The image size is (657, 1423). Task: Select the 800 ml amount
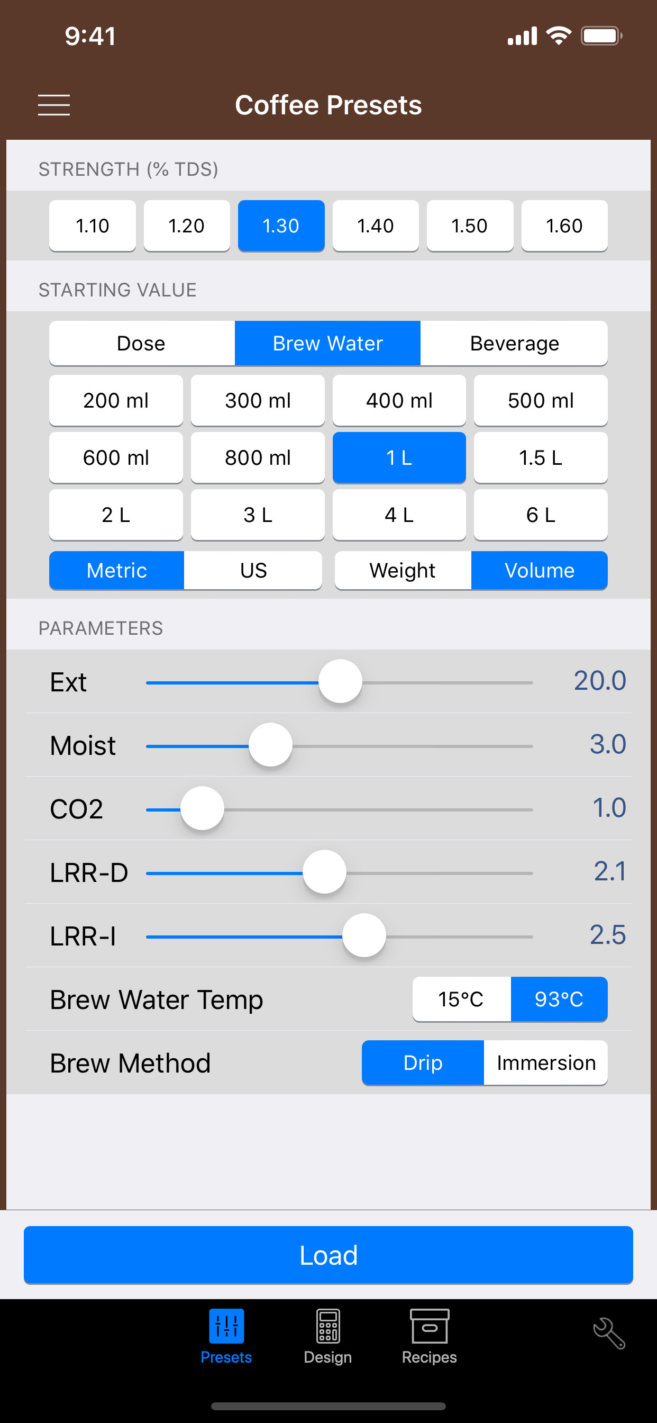click(257, 458)
